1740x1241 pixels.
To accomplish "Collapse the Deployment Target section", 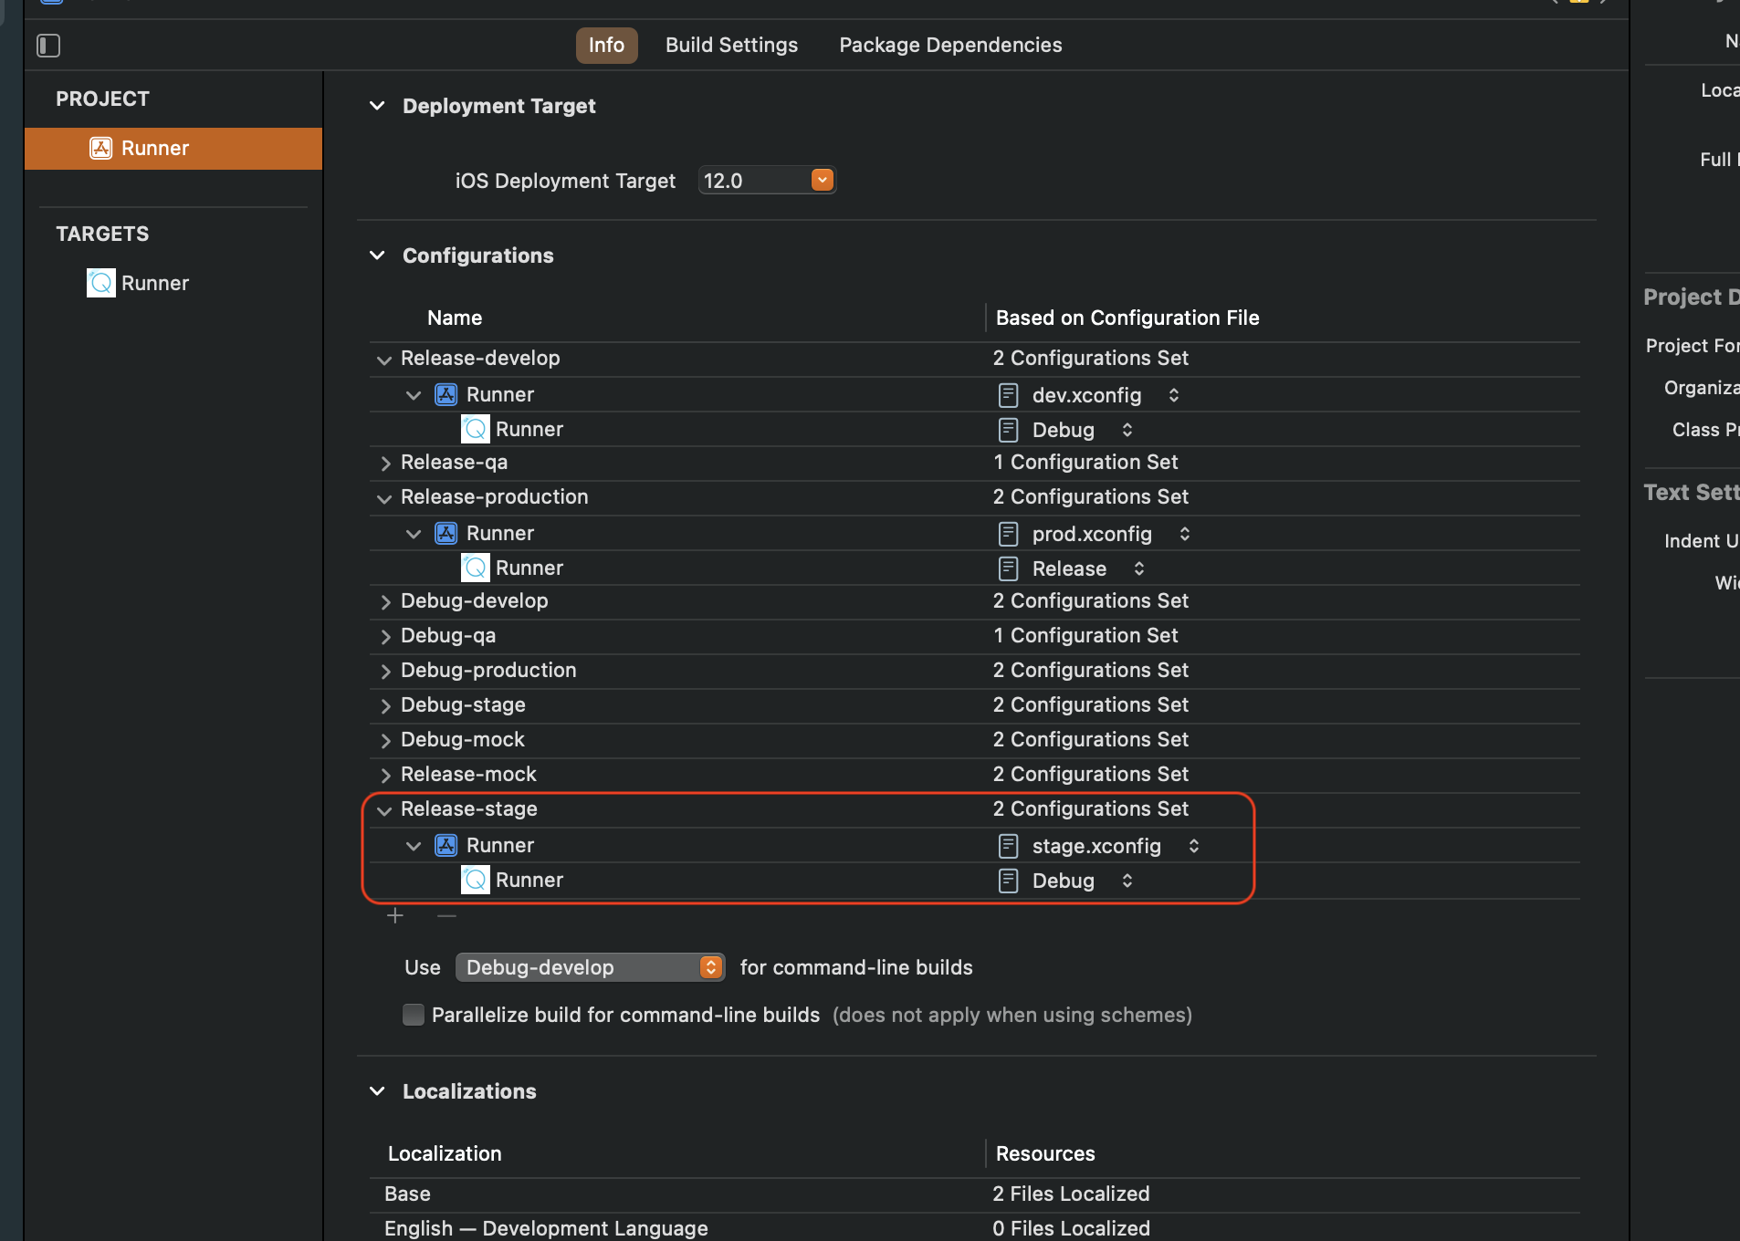I will [378, 106].
